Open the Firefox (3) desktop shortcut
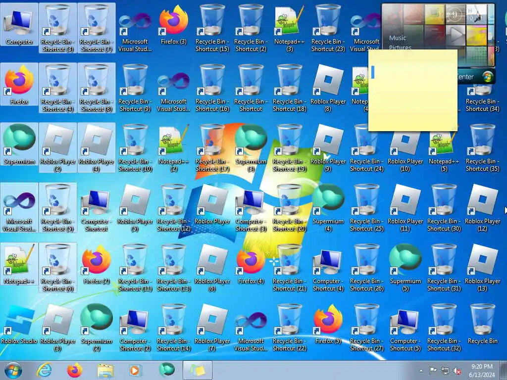Image resolution: width=507 pixels, height=380 pixels. click(174, 25)
